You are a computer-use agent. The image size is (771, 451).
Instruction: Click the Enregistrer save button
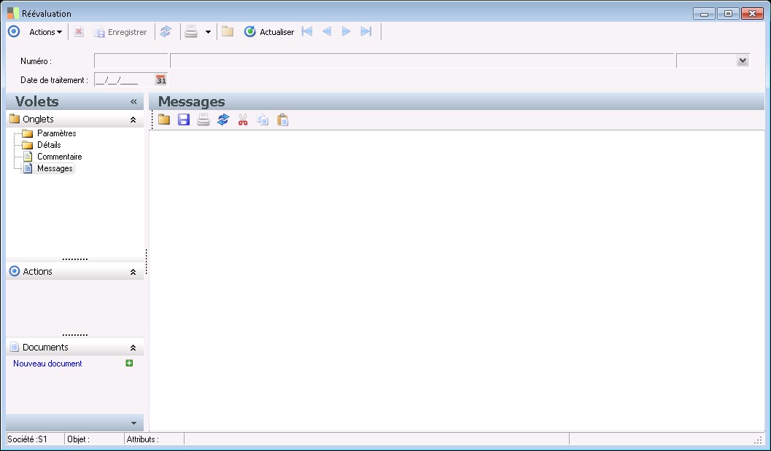coord(120,32)
